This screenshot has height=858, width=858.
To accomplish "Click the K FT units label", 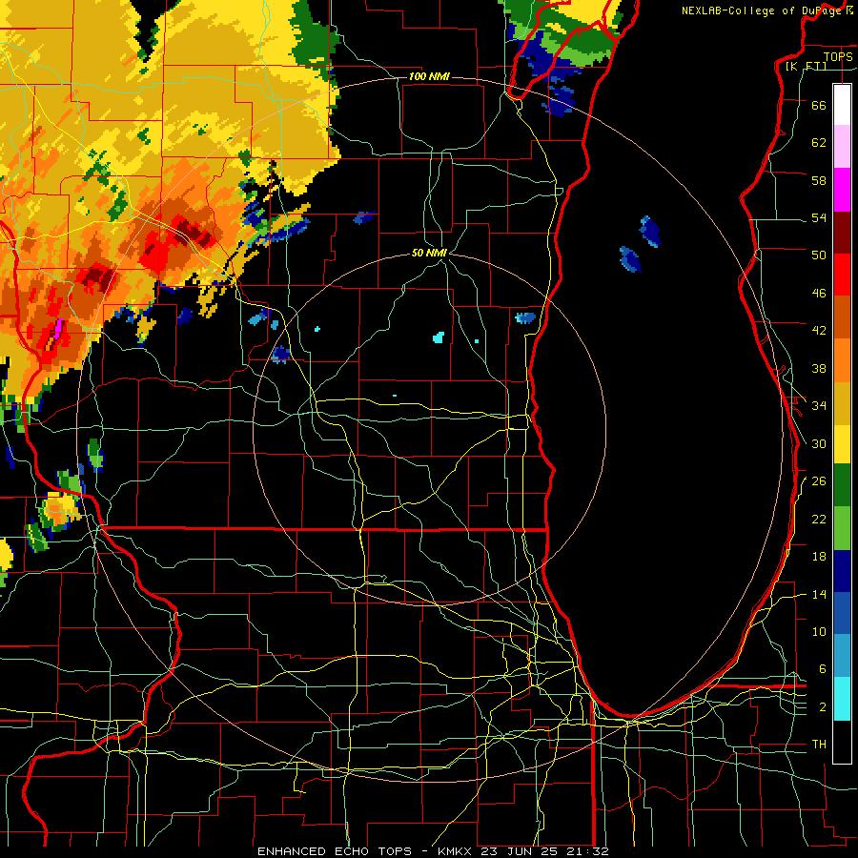I will point(807,66).
